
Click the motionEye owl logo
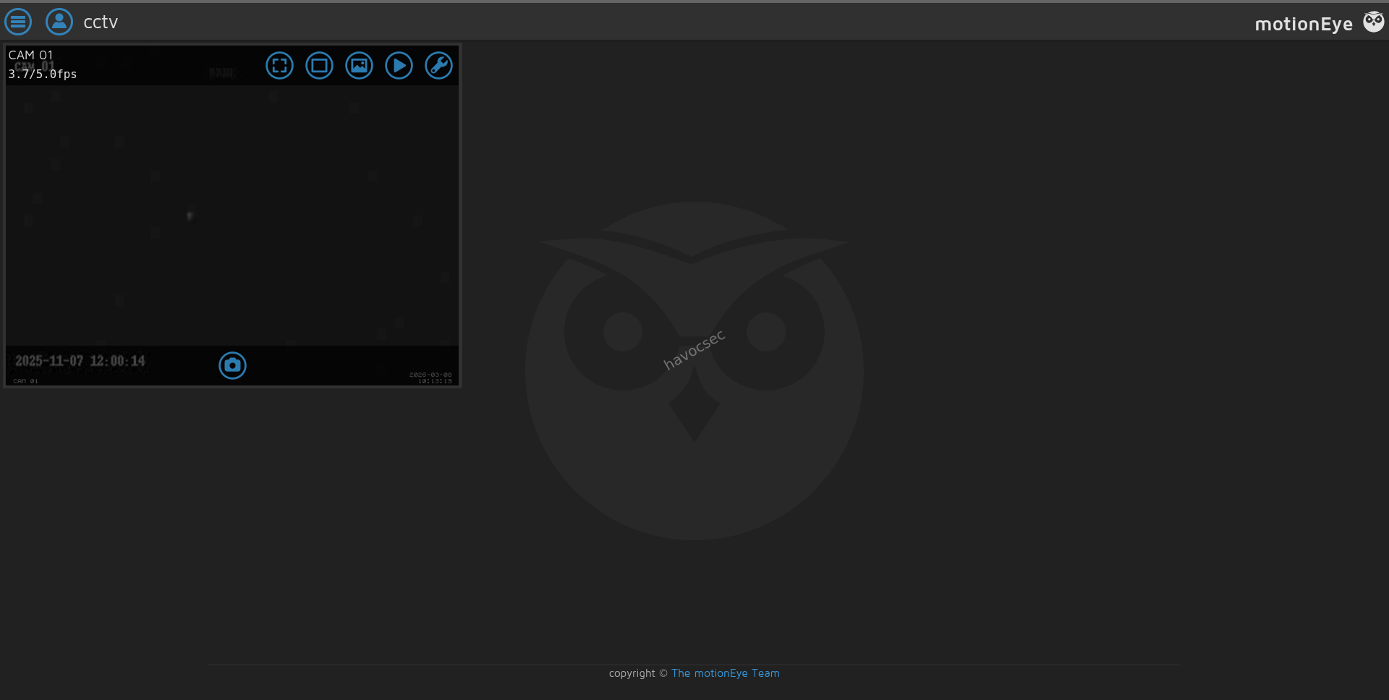point(1374,22)
